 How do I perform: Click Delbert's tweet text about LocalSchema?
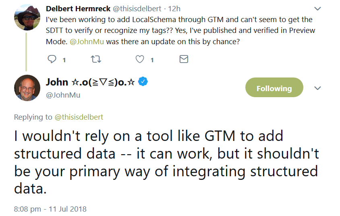[179, 30]
